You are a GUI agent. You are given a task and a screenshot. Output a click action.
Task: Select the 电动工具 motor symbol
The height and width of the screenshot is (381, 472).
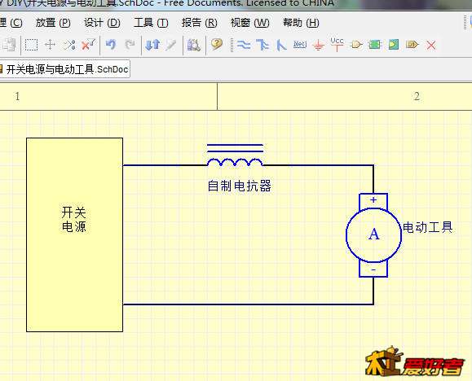coord(373,234)
